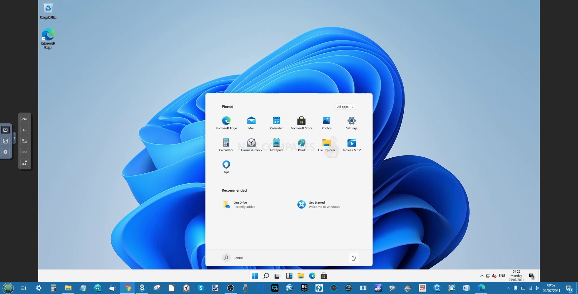Viewport: 578px width, 294px height.
Task: Click the Windows 11 tray network icon
Action: [488, 276]
